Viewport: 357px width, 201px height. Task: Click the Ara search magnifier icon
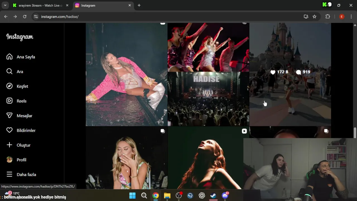pos(9,71)
